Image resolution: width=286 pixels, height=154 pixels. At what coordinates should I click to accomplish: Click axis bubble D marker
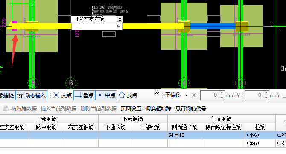pyautogui.click(x=241, y=83)
